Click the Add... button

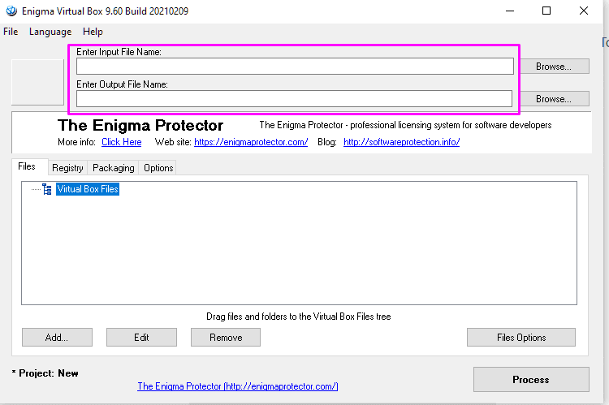(x=57, y=337)
